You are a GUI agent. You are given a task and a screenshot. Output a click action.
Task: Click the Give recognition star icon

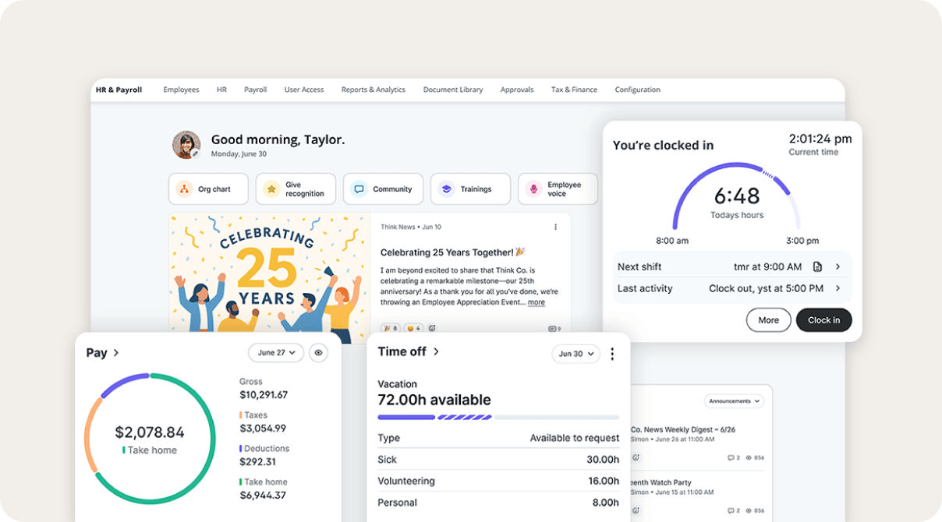pyautogui.click(x=271, y=189)
